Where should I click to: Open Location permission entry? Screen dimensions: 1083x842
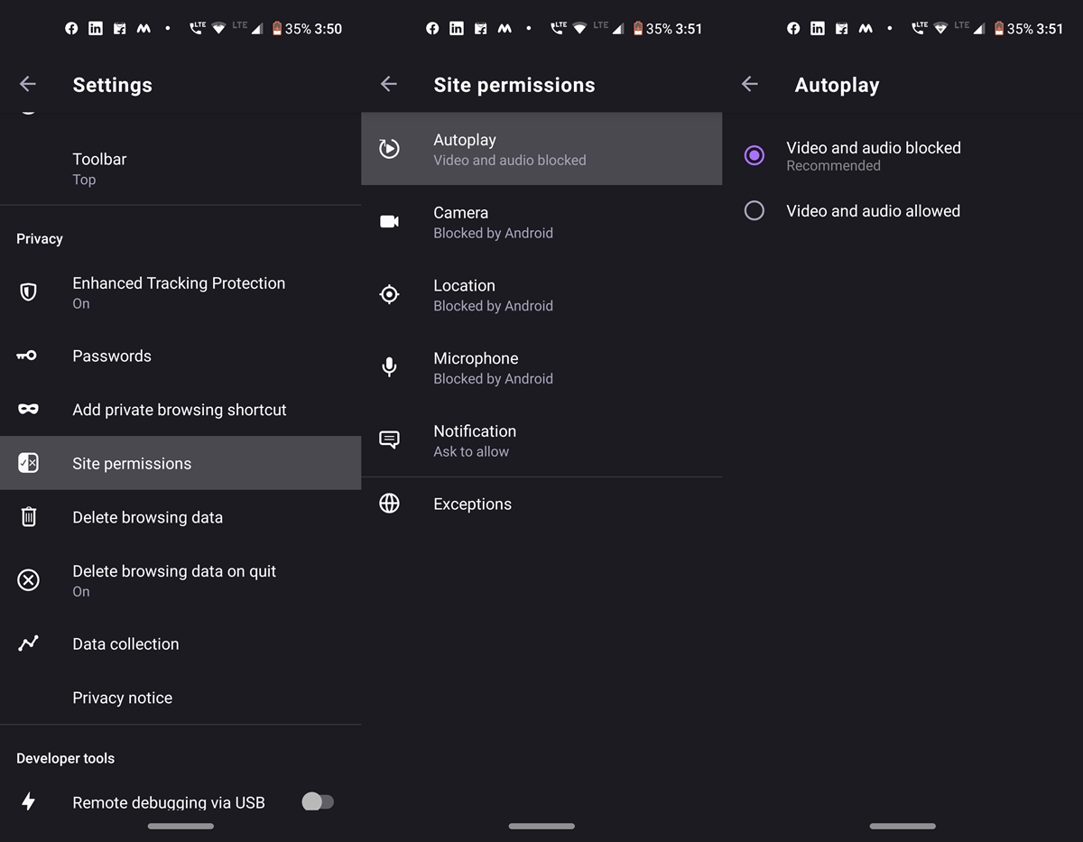(x=541, y=295)
